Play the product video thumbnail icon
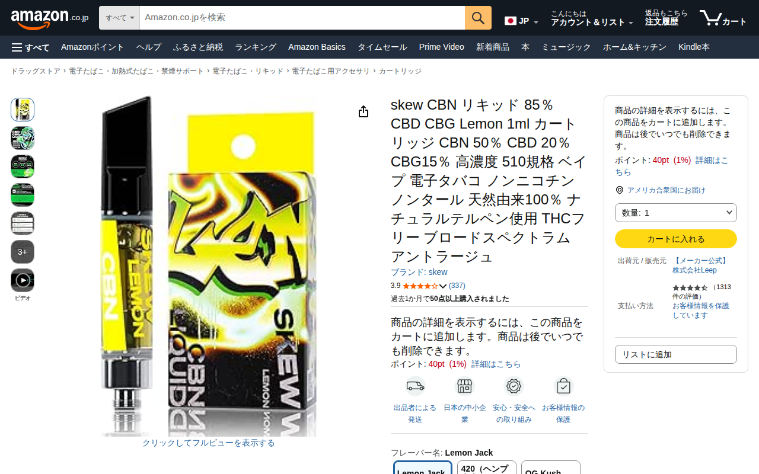 [23, 280]
